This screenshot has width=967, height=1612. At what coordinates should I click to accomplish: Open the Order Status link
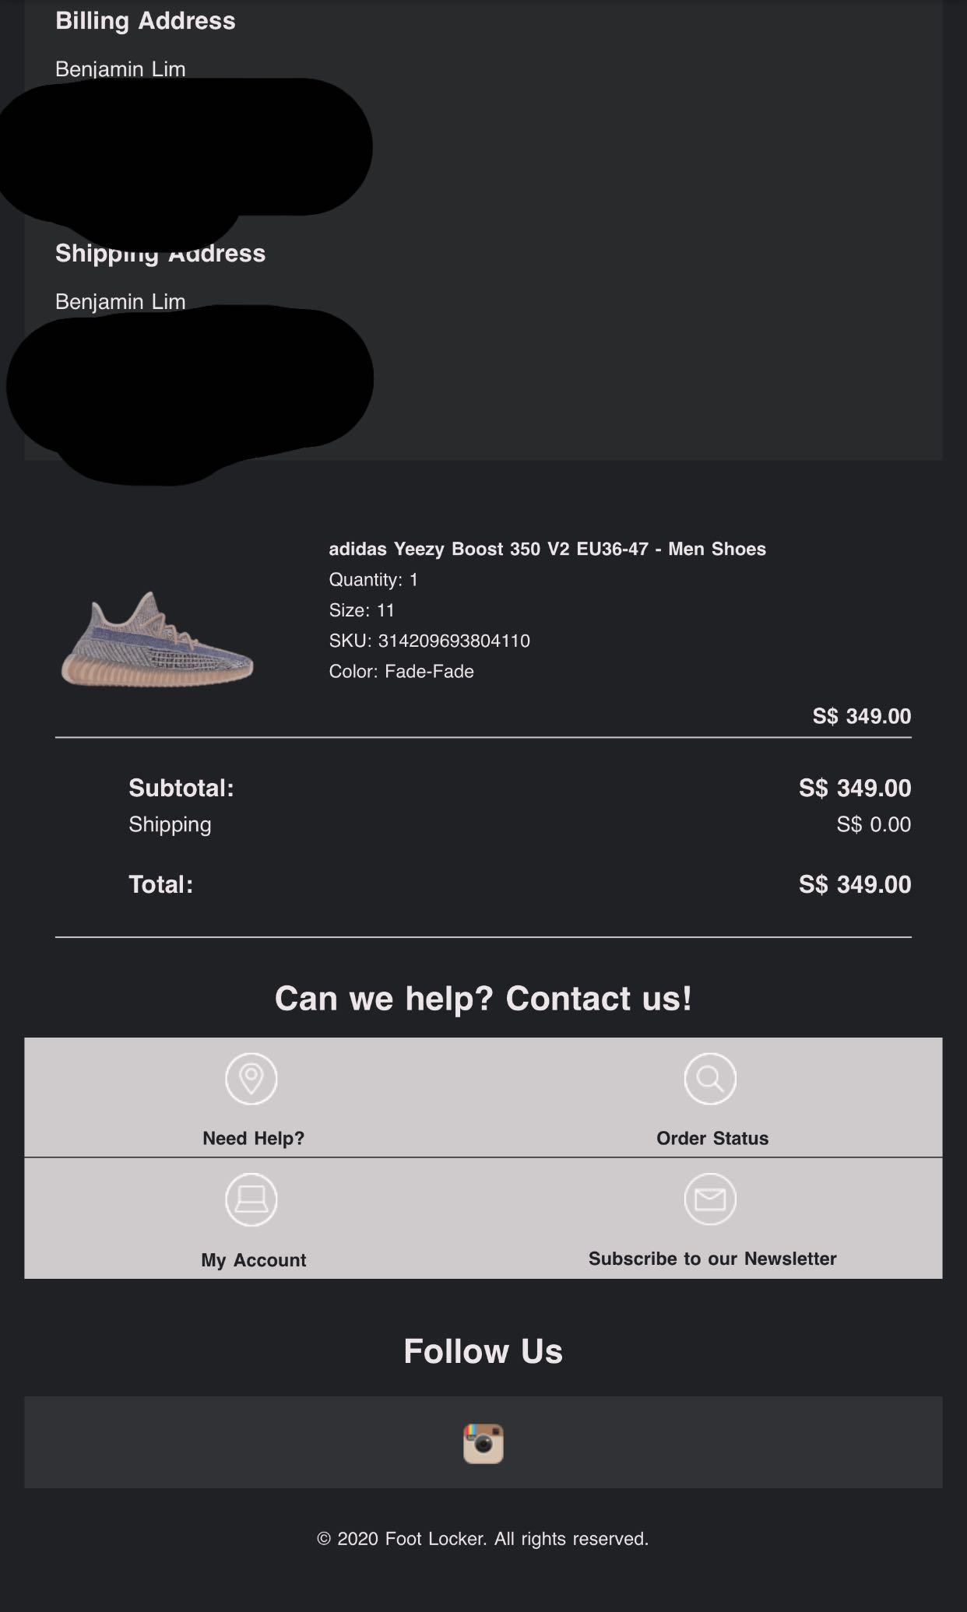pyautogui.click(x=712, y=1139)
